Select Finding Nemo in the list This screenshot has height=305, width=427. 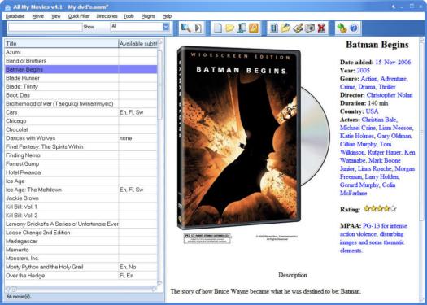click(81, 155)
